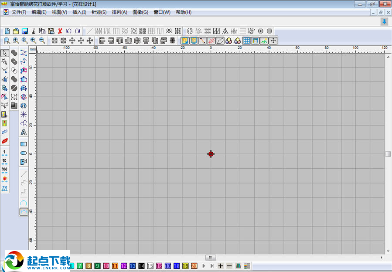Screen dimensions: 392x272
Task: Select the letter A text tool
Action: [24, 132]
